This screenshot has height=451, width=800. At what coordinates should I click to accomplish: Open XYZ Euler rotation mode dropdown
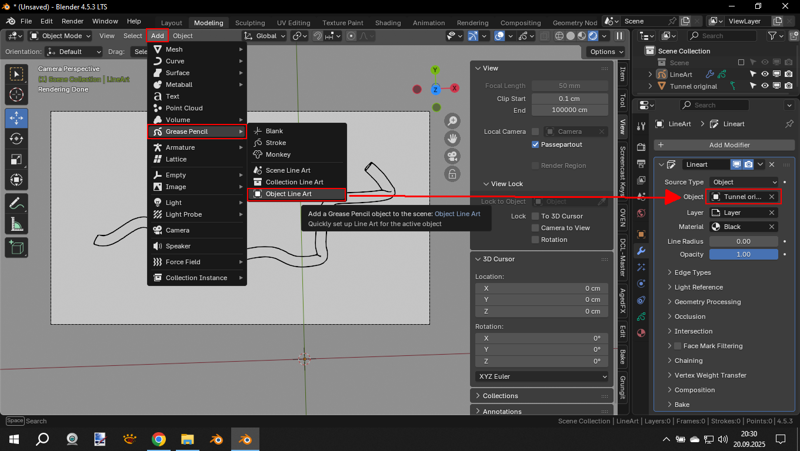(542, 376)
